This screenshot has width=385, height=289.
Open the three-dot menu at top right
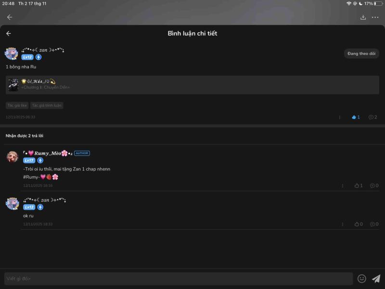click(x=375, y=17)
